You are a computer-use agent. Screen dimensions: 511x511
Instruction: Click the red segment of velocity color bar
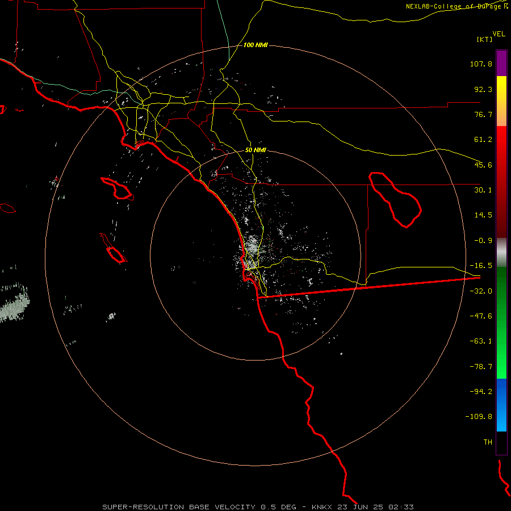click(x=501, y=182)
